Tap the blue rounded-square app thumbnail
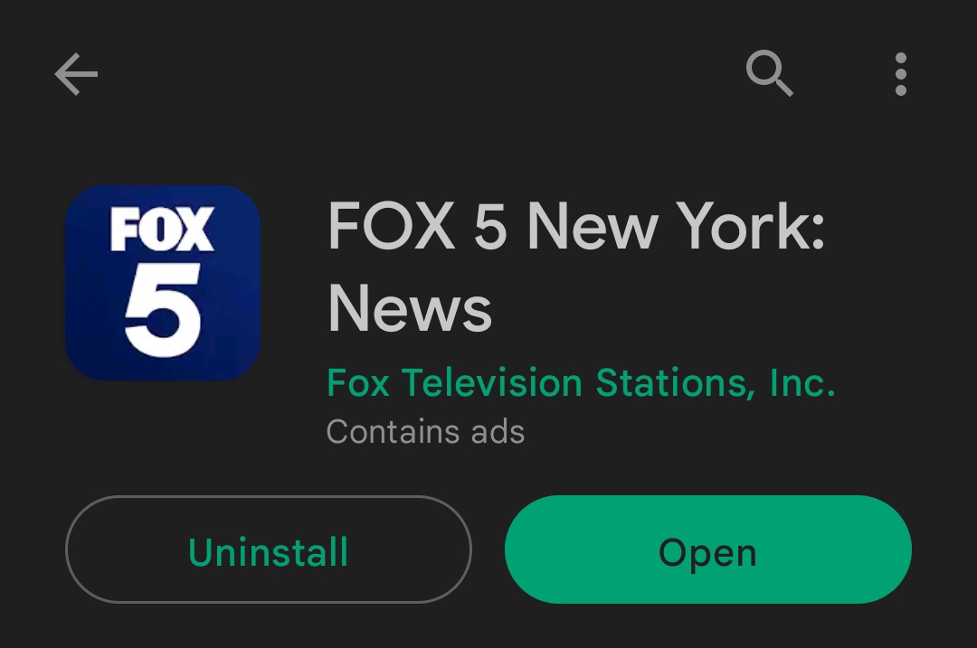Screen dimensions: 977x648 pyautogui.click(x=163, y=283)
